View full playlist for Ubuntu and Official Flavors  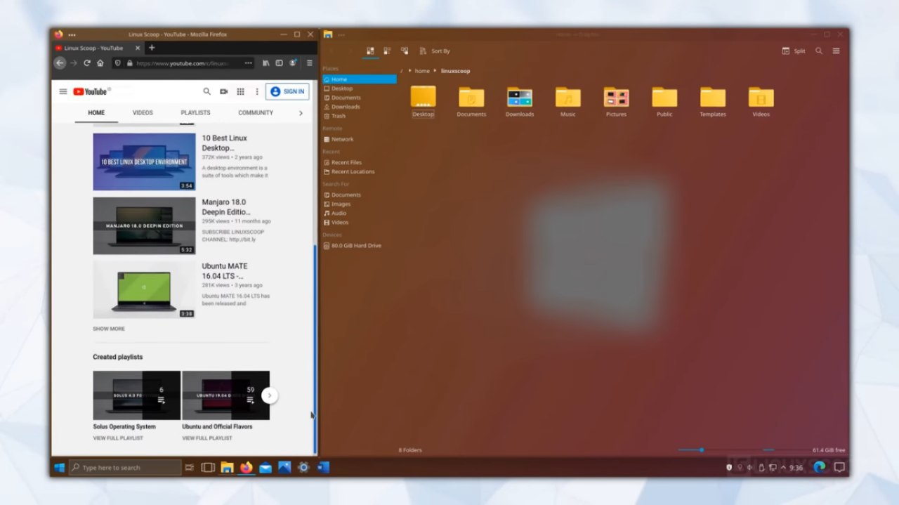coord(206,438)
